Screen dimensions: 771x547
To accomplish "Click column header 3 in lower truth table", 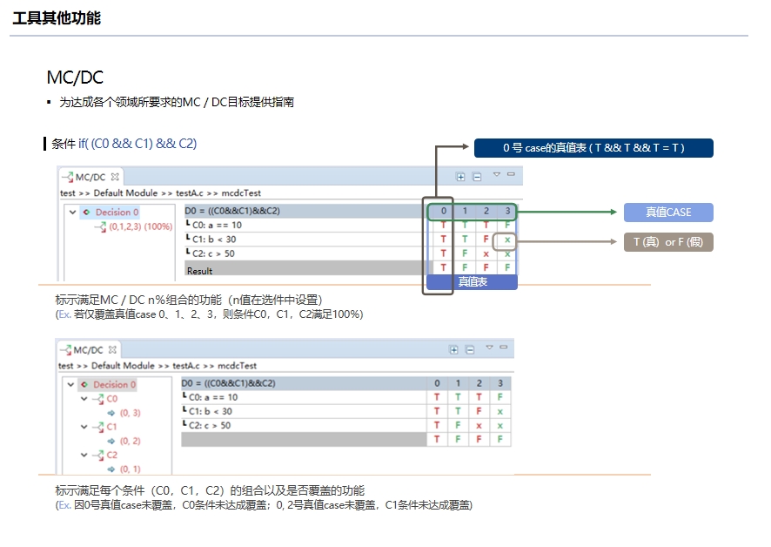I will 500,383.
